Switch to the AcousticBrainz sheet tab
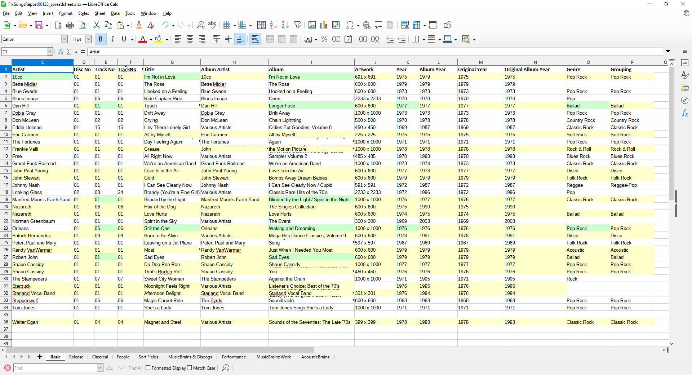 315,357
